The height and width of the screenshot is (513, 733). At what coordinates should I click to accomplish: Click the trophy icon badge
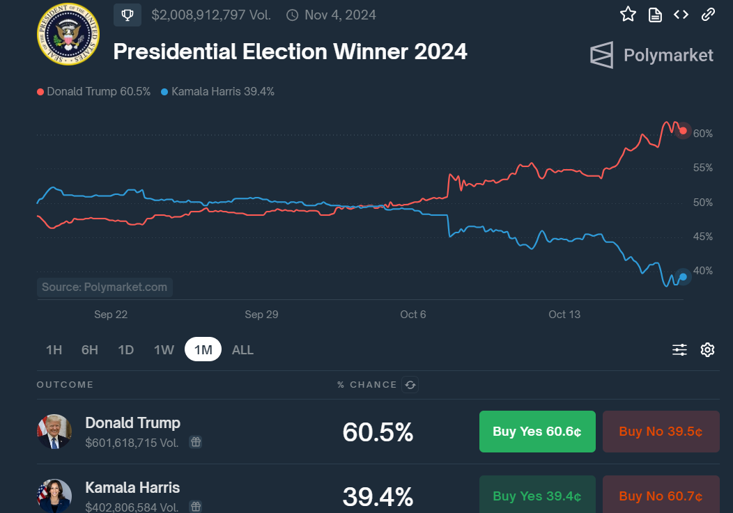tap(127, 15)
